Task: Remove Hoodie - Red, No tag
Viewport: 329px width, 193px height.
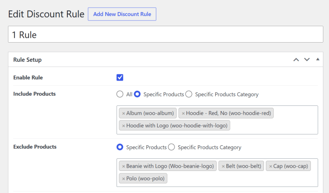Action: click(183, 113)
